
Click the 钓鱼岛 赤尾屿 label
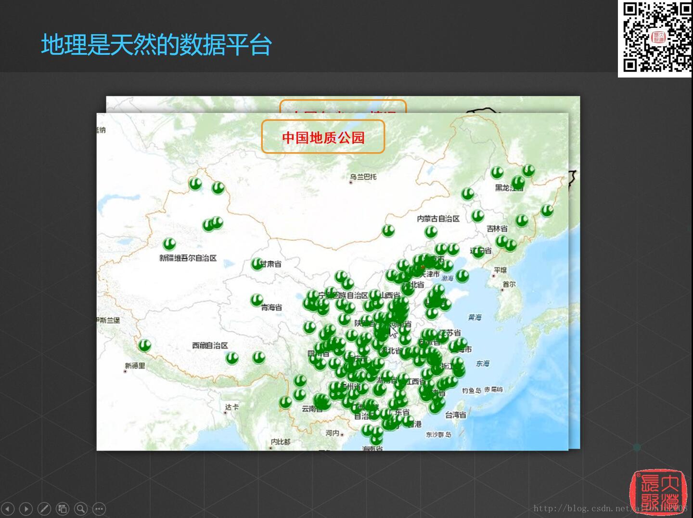click(x=482, y=390)
